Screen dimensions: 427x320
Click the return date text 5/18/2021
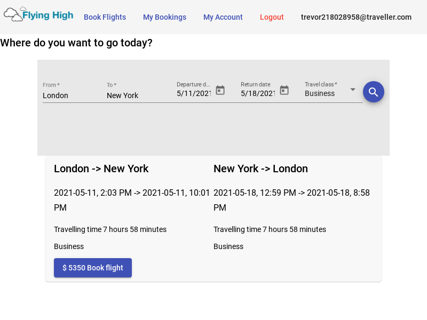258,93
